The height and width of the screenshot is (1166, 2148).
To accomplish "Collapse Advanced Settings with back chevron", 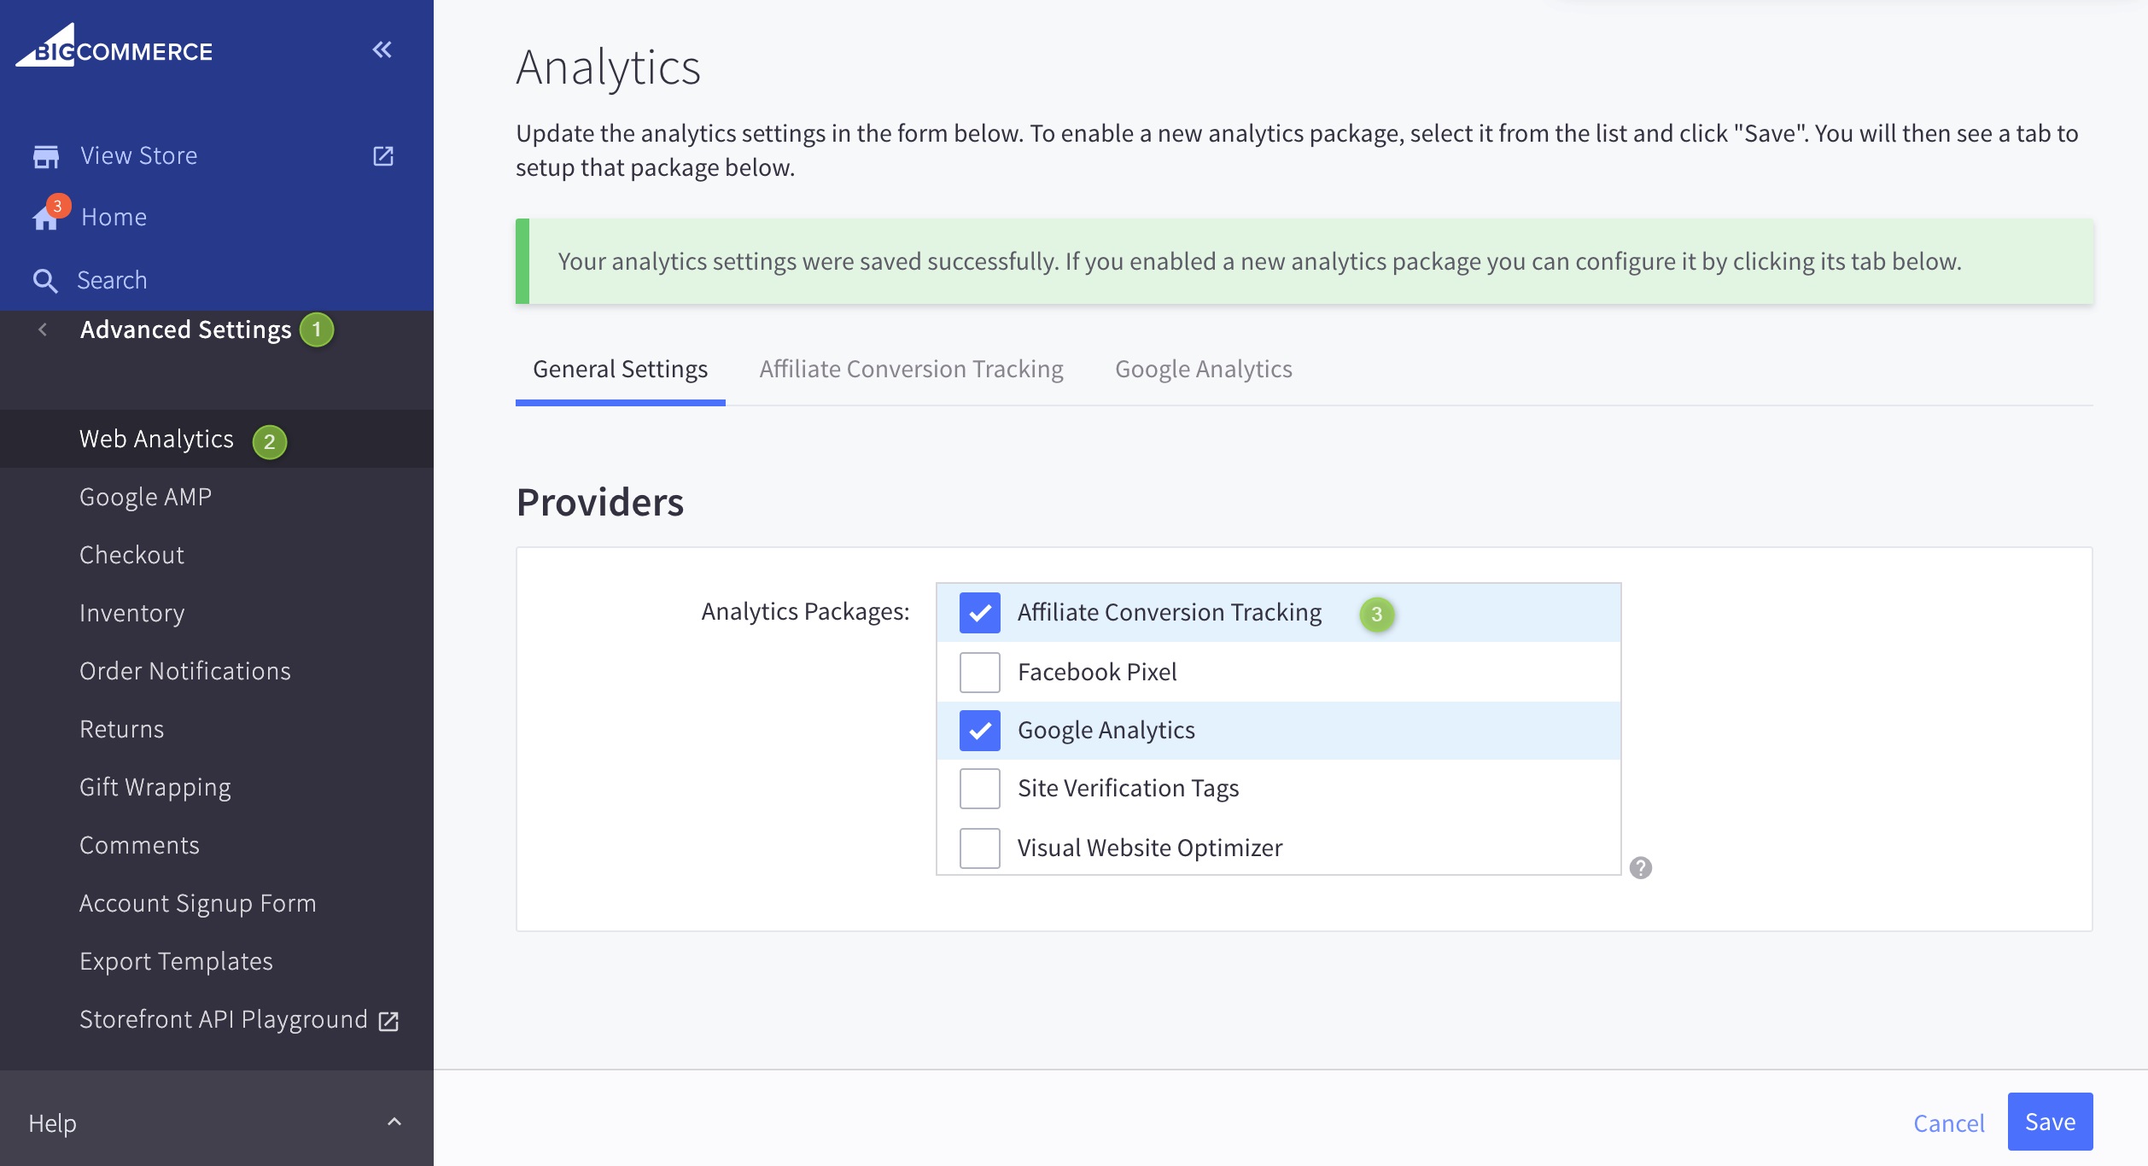I will point(43,329).
